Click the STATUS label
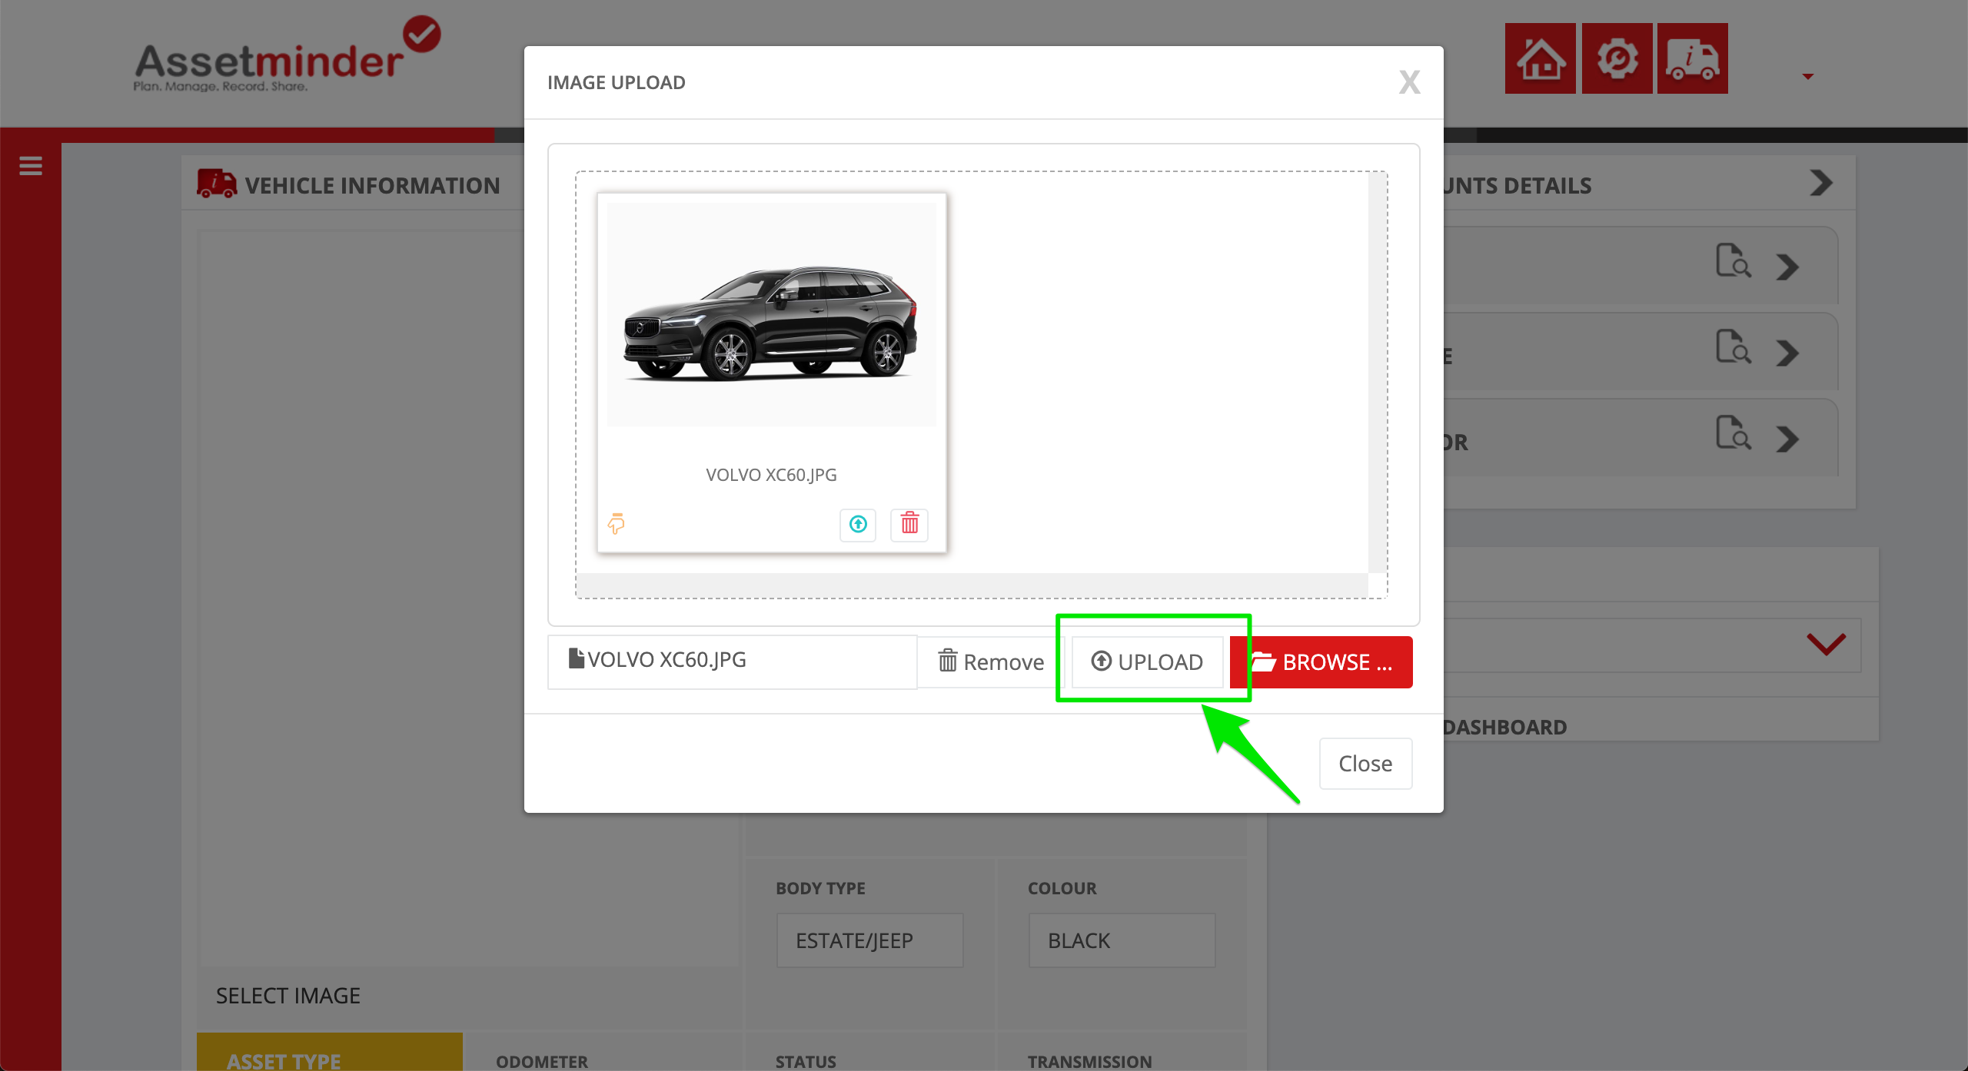This screenshot has width=1968, height=1071. pyautogui.click(x=805, y=1061)
